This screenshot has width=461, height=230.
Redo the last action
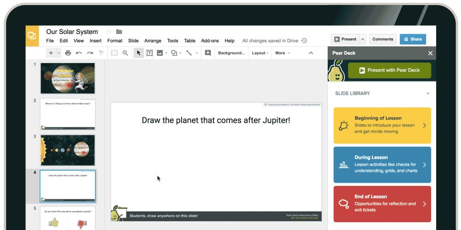[90, 53]
